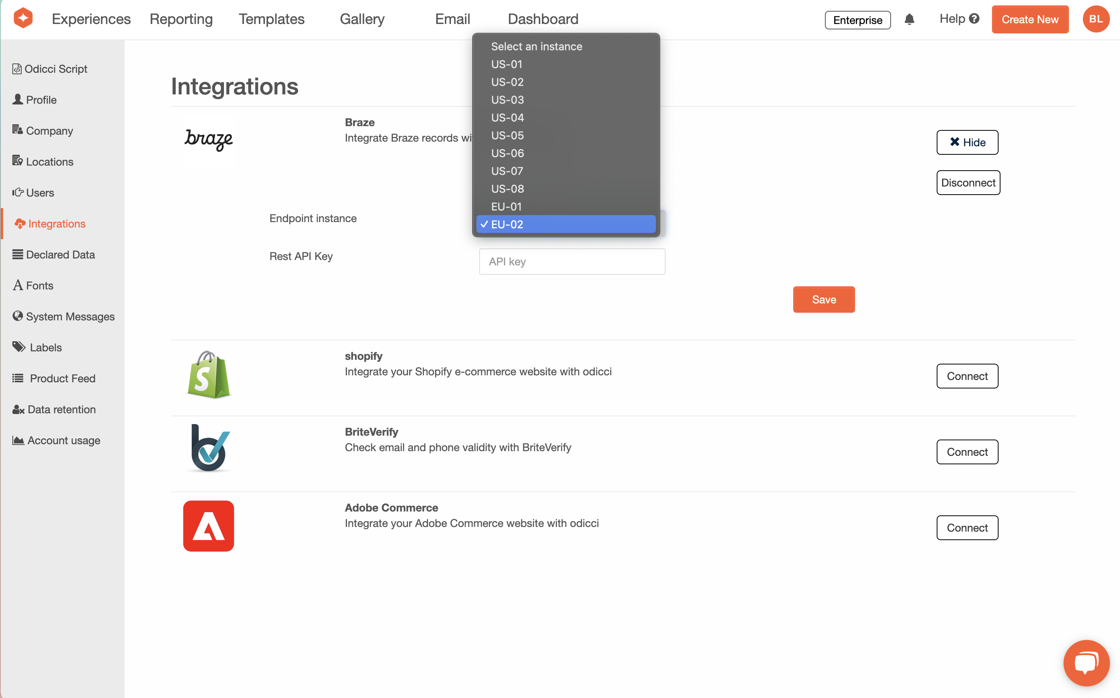Screen dimensions: 1120x698
Task: Select US-07 instance in dropdown
Action: tap(507, 171)
